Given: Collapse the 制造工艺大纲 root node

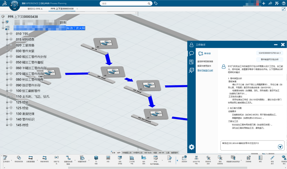Looking at the screenshot, I should [x=3, y=28].
